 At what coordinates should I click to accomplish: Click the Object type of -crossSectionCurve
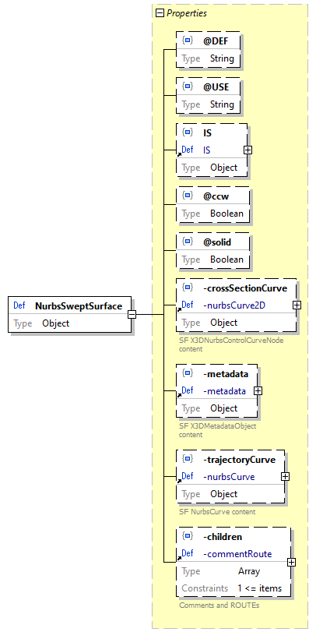pyautogui.click(x=223, y=323)
